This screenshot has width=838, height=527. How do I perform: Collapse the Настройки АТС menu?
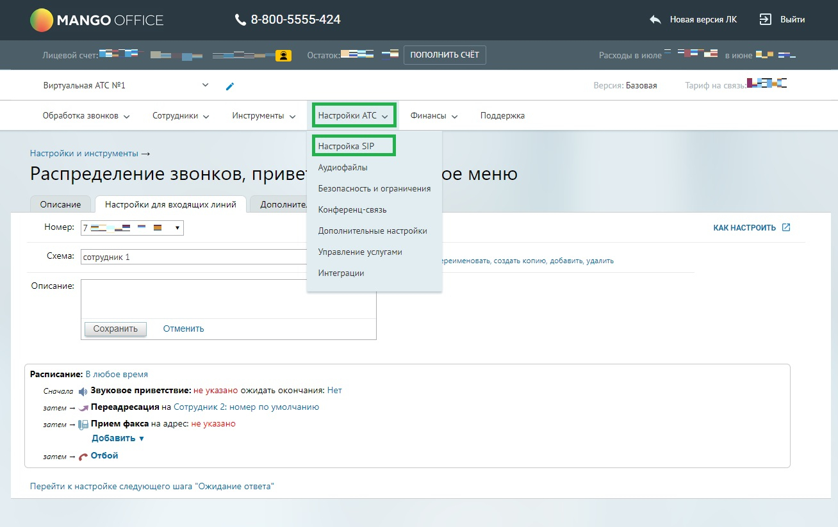coord(354,116)
